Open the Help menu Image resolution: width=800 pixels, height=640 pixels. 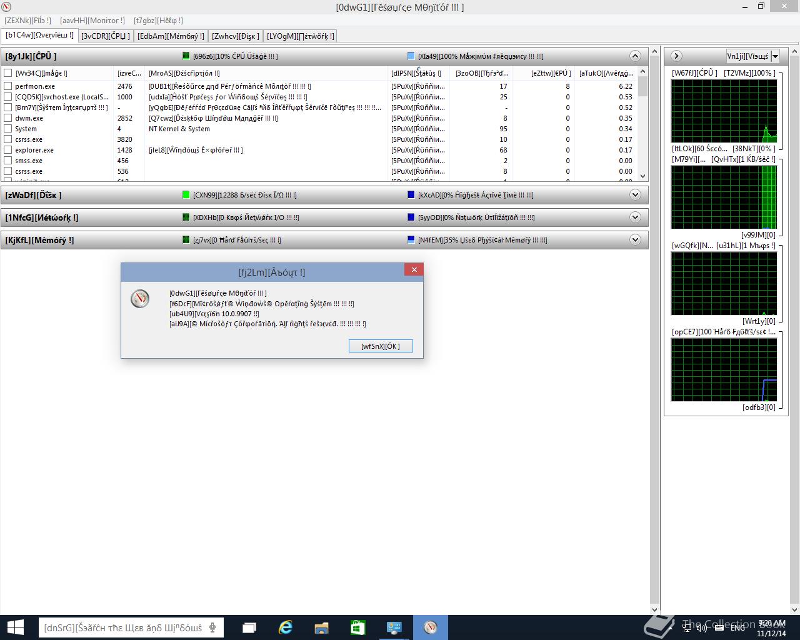[158, 21]
